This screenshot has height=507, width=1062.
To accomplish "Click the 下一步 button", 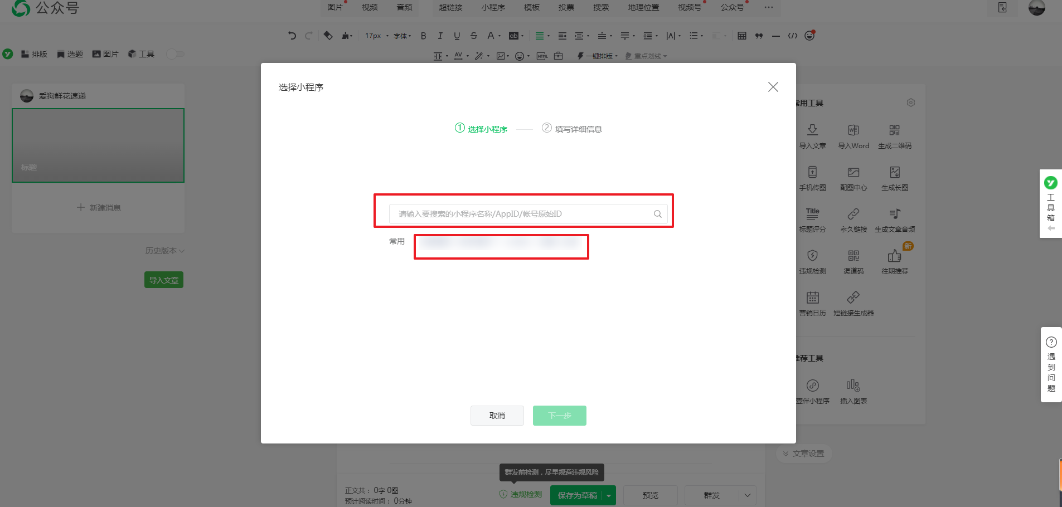I will point(560,416).
